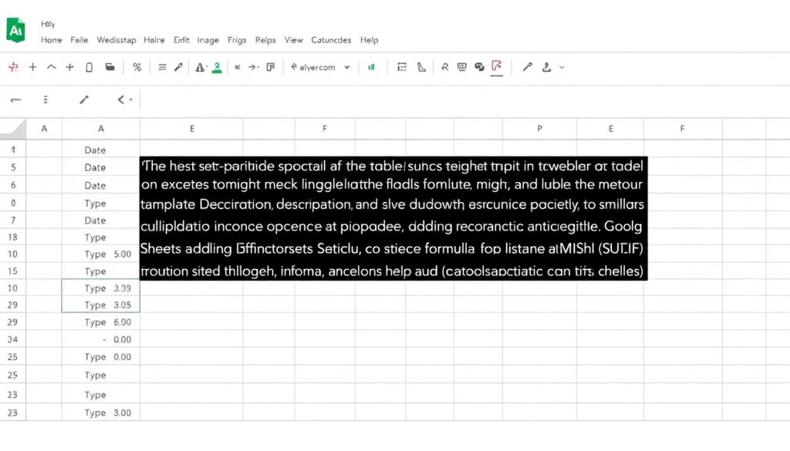Click the undo arrow
The width and height of the screenshot is (790, 451).
tap(14, 99)
